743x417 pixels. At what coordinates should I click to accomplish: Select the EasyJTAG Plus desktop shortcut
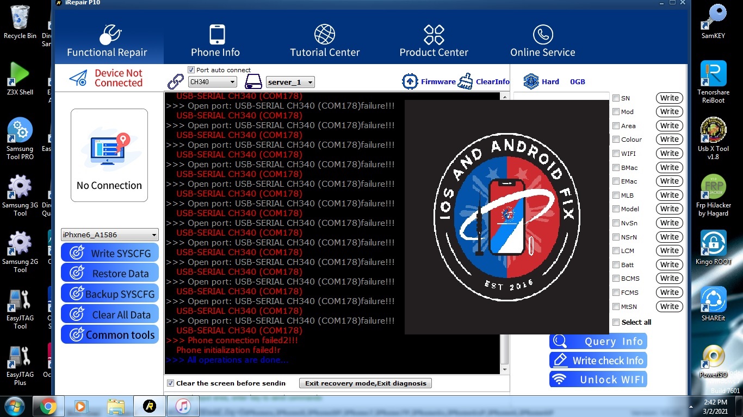coord(20,365)
